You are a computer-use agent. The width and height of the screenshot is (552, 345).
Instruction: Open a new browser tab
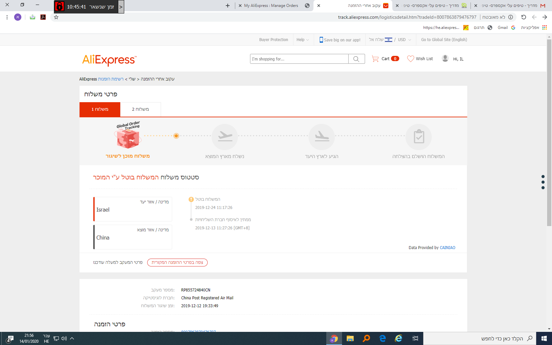click(x=228, y=6)
